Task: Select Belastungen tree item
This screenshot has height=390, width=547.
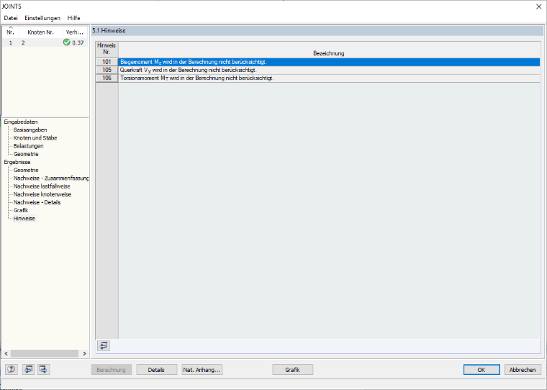Action: click(29, 146)
